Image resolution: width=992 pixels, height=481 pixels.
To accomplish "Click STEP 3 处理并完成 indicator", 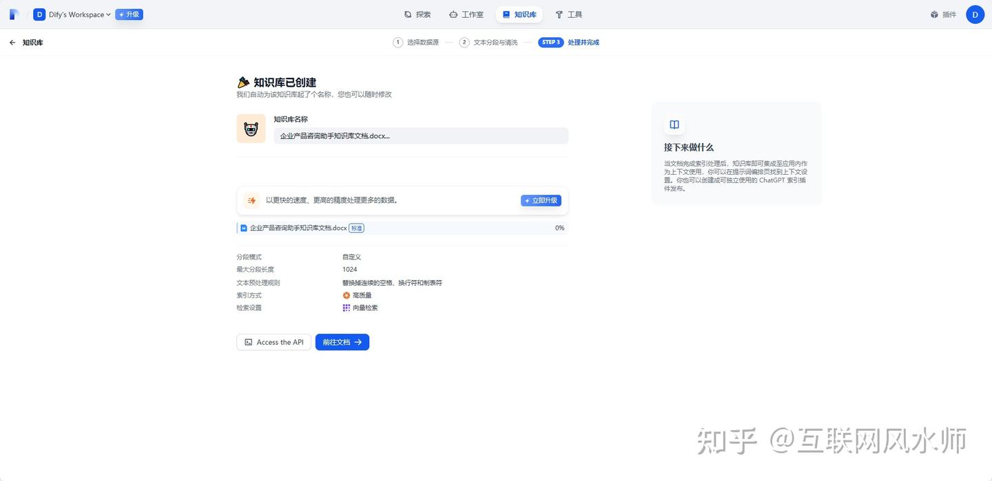I will coord(569,43).
